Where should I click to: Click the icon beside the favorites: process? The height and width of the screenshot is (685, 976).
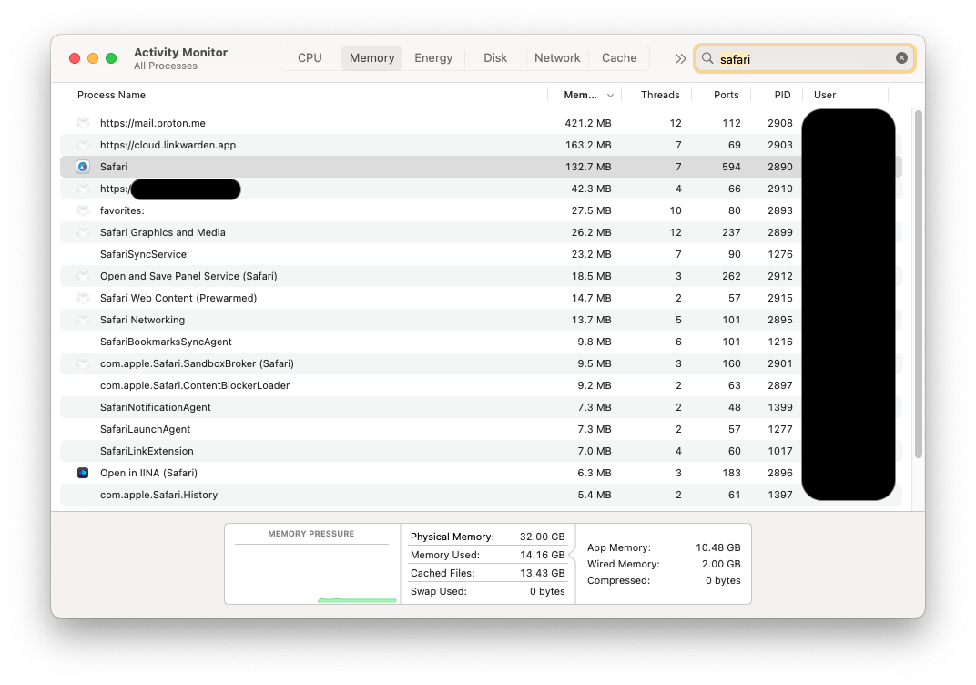click(83, 210)
